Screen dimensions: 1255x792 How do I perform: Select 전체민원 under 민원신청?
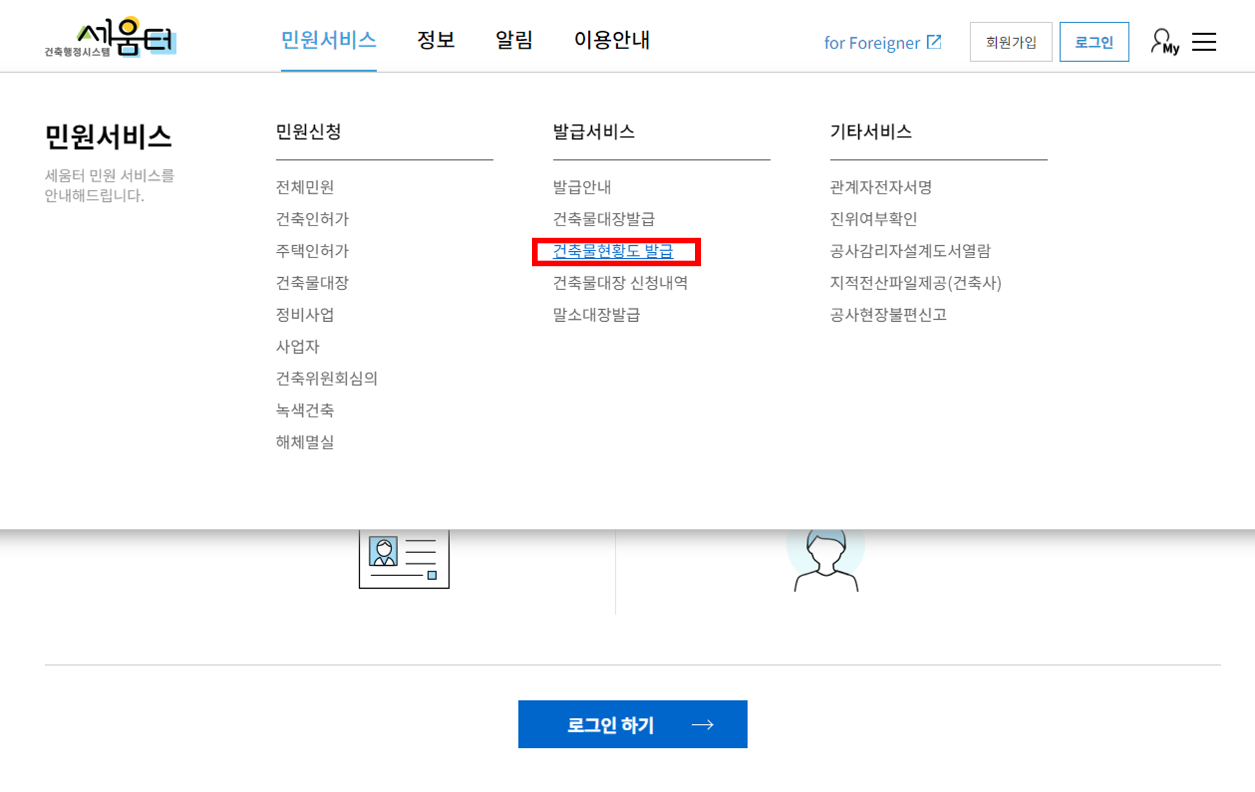(x=305, y=187)
